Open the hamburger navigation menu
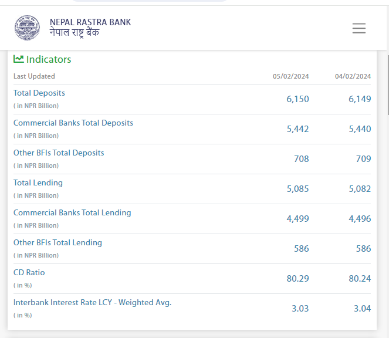 coord(358,28)
